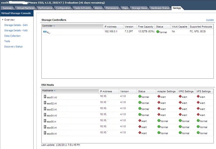216x149 pixels.
Task: Click the esx04.int host server icon
Action: click(x=45, y=115)
